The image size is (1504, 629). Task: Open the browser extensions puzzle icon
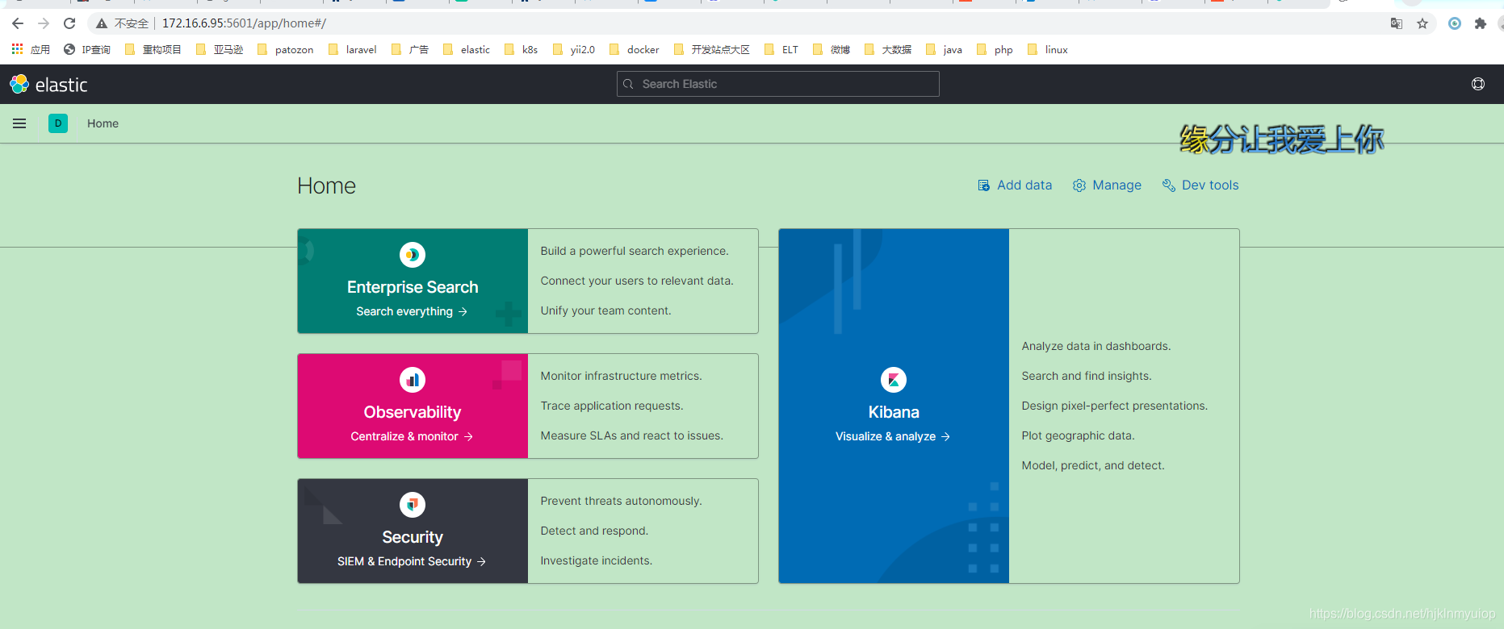pos(1481,23)
